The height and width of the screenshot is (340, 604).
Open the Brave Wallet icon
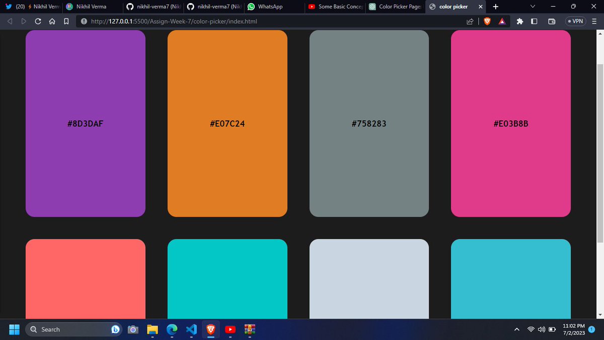pos(552,22)
